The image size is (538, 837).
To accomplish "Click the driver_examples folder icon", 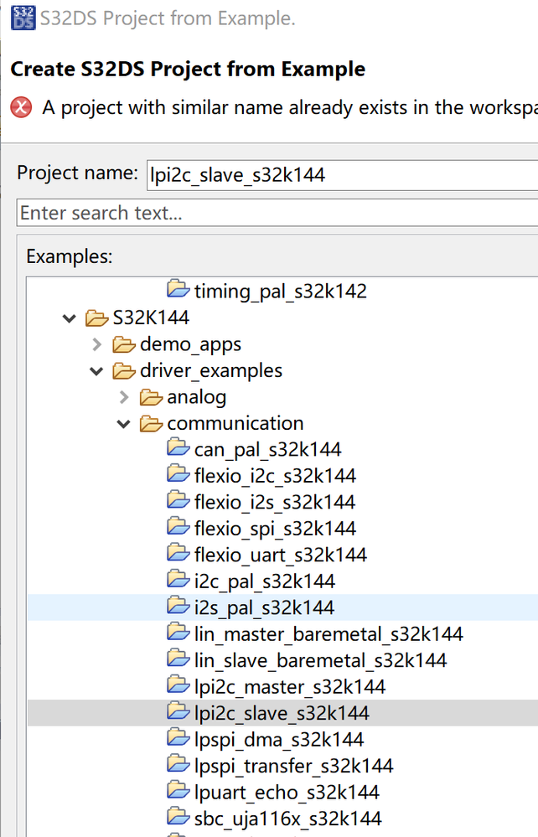I will (x=124, y=371).
